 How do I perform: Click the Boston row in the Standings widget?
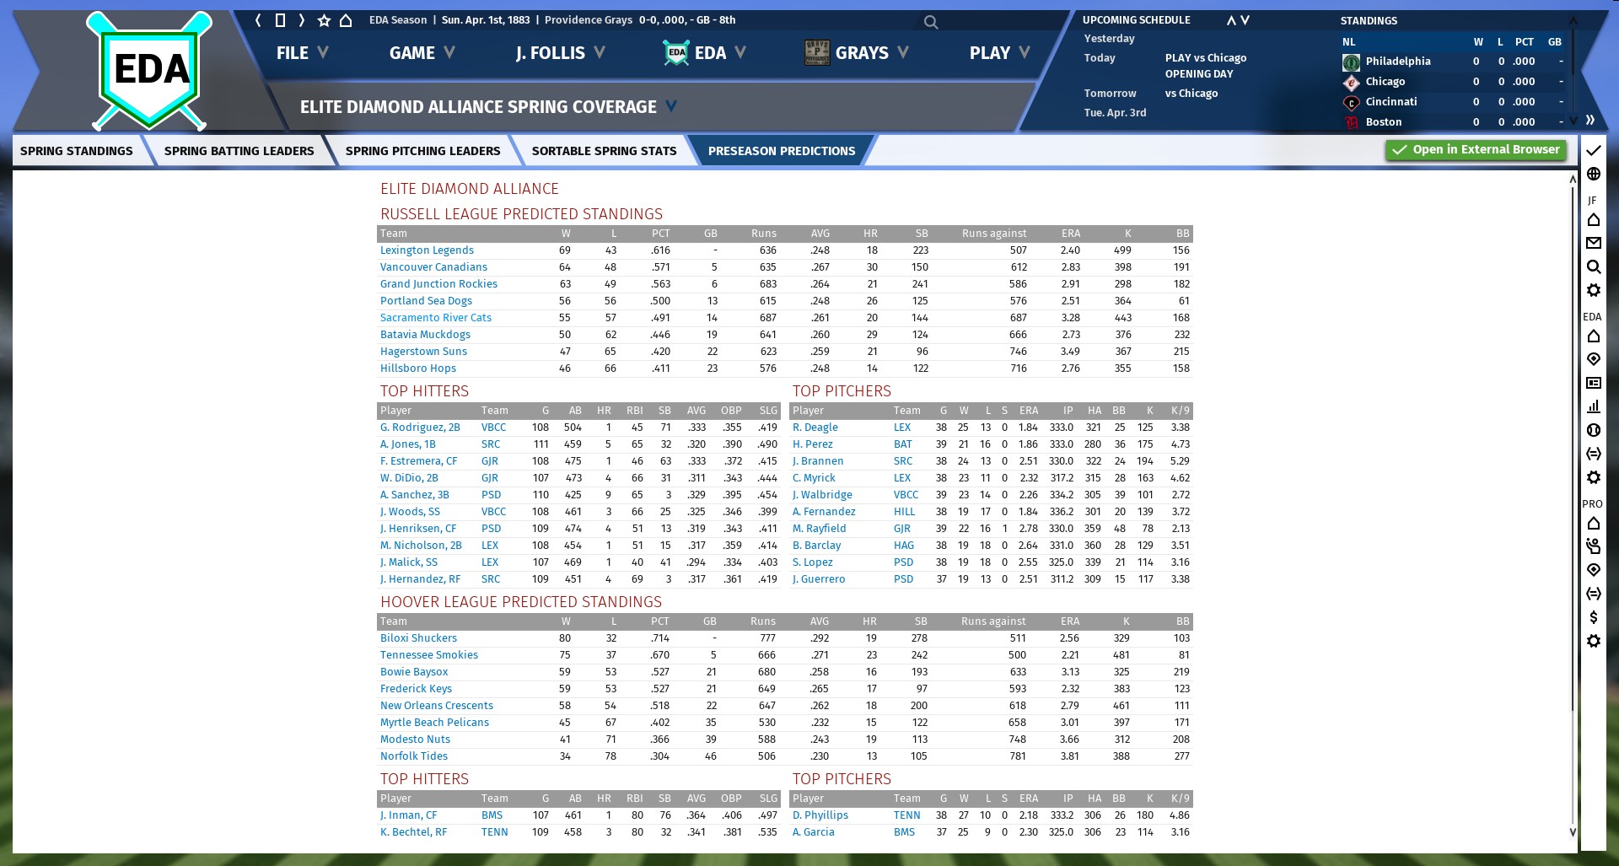coord(1454,122)
